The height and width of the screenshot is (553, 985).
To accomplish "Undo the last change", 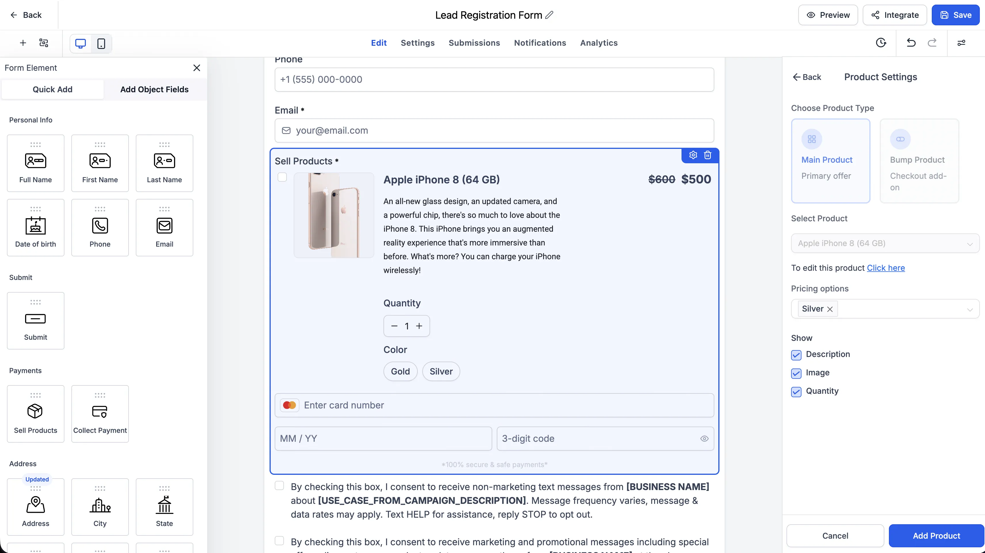I will 911,43.
